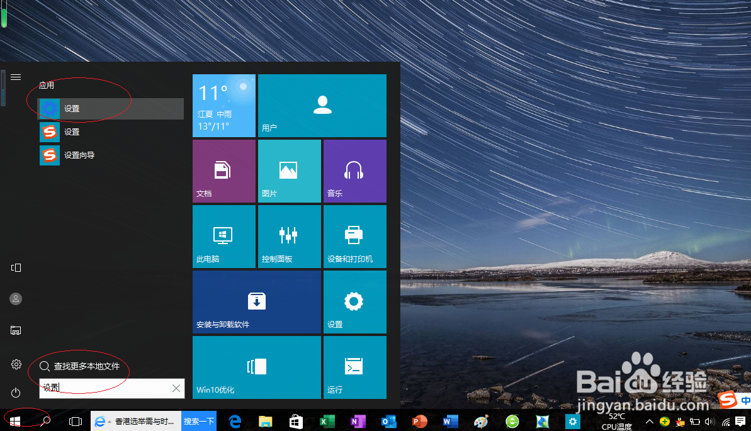The height and width of the screenshot is (431, 751).
Task: Open the settings gear in Start sidebar
Action: click(x=16, y=364)
